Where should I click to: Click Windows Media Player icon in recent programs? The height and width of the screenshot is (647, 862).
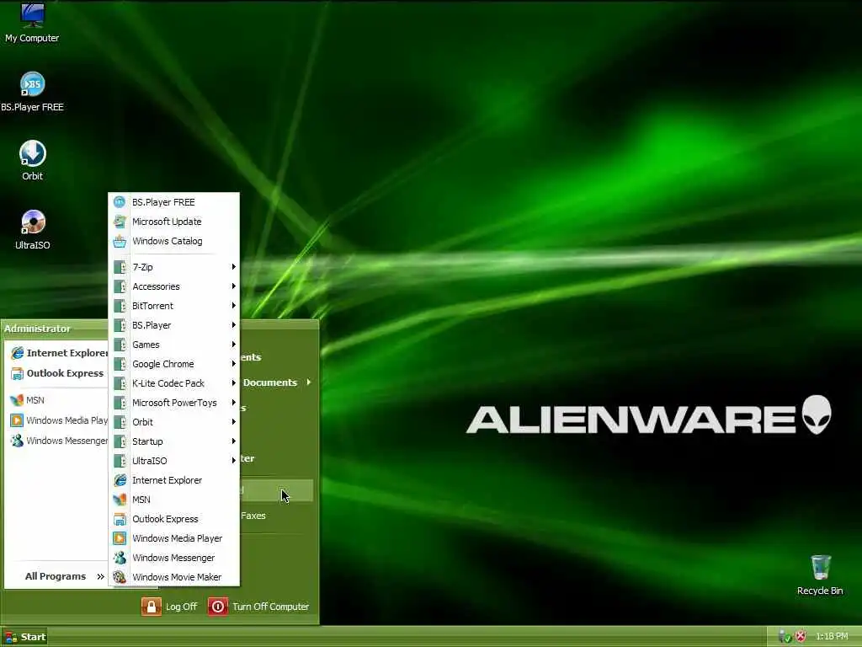click(x=17, y=420)
